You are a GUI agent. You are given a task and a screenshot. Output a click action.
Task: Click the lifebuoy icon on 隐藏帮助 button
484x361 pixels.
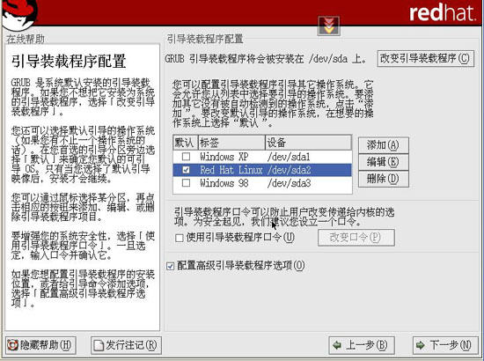(x=12, y=345)
